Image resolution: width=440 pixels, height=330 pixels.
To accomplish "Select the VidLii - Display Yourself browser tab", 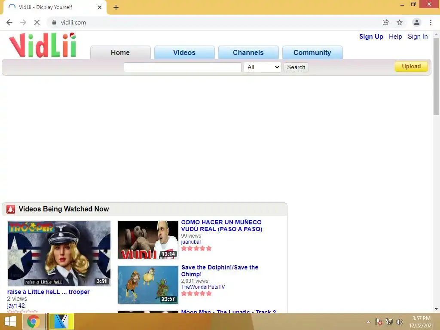I will click(55, 7).
